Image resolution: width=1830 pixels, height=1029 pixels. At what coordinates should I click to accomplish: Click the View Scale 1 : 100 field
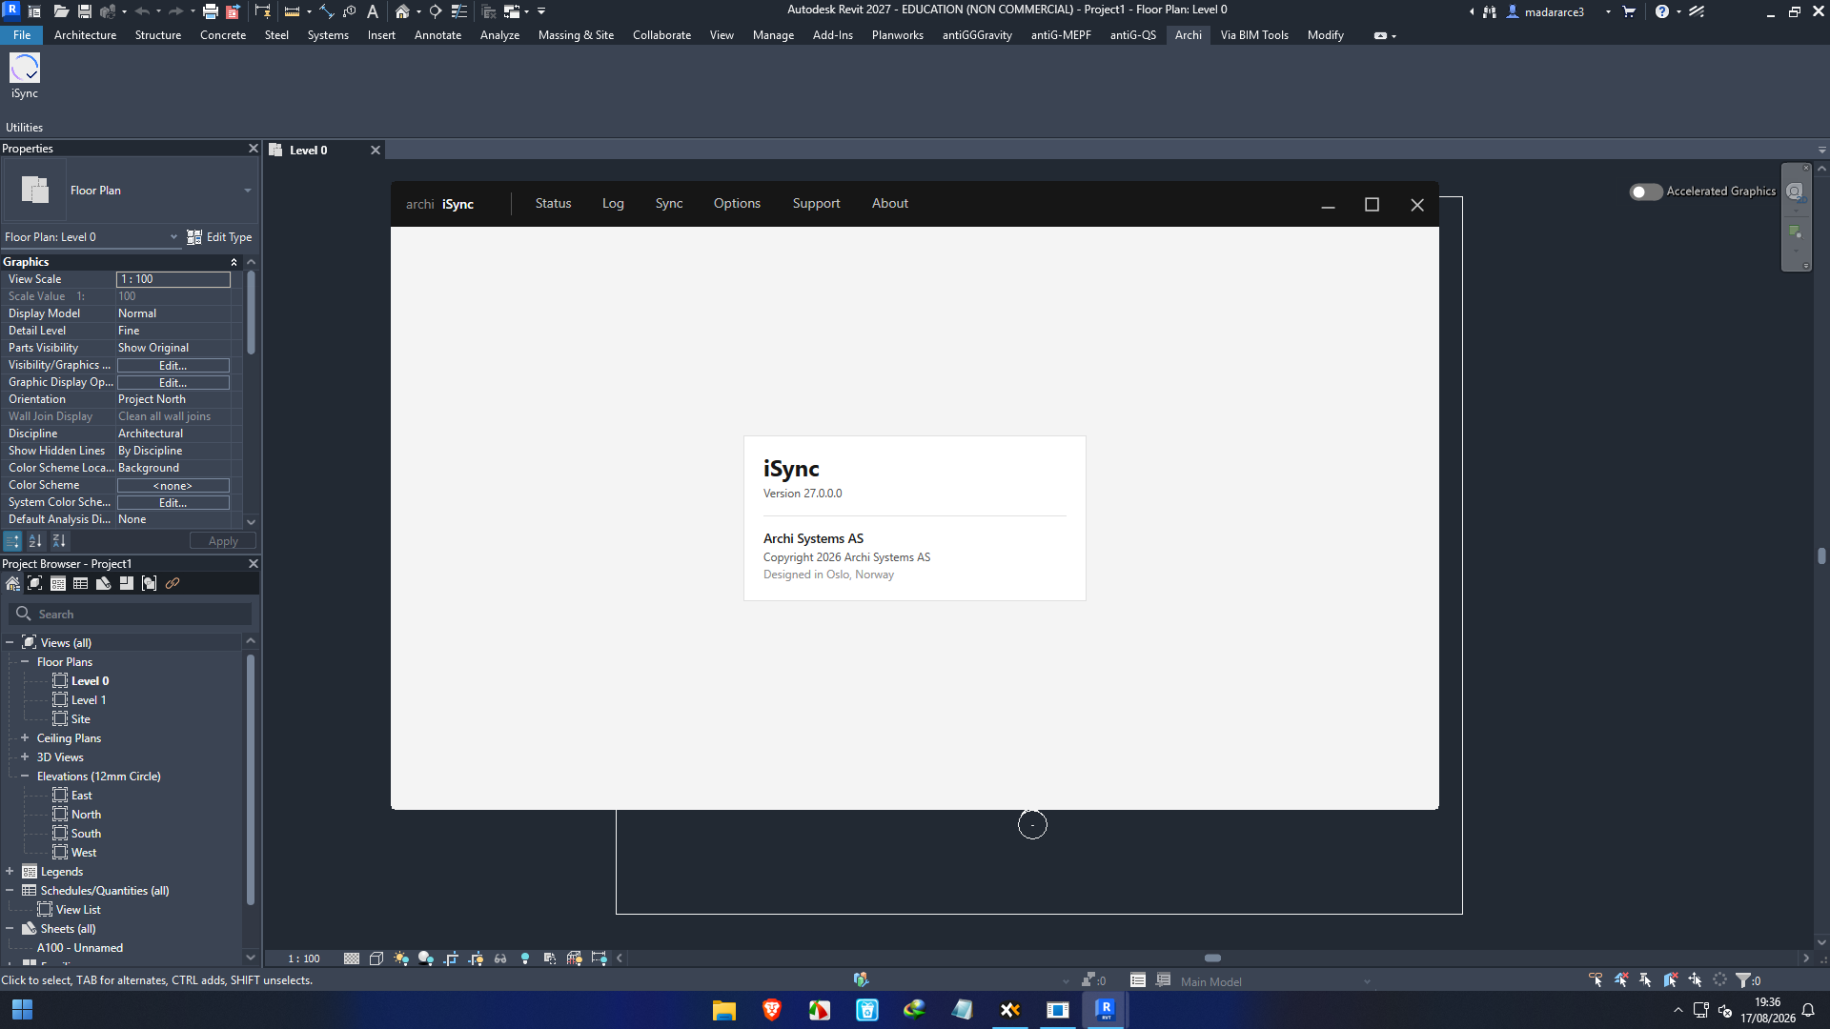click(x=173, y=279)
